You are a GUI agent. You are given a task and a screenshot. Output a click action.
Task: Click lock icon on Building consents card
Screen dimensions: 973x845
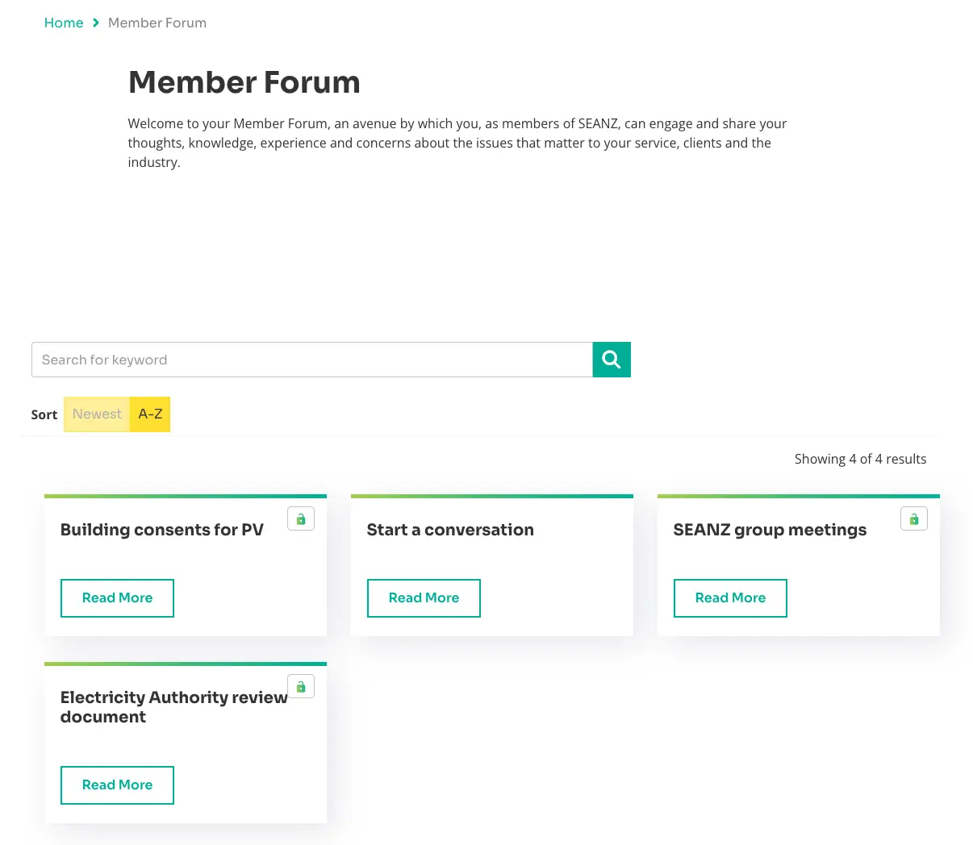[x=301, y=519]
